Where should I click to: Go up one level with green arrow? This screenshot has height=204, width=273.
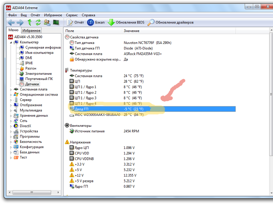30,22
